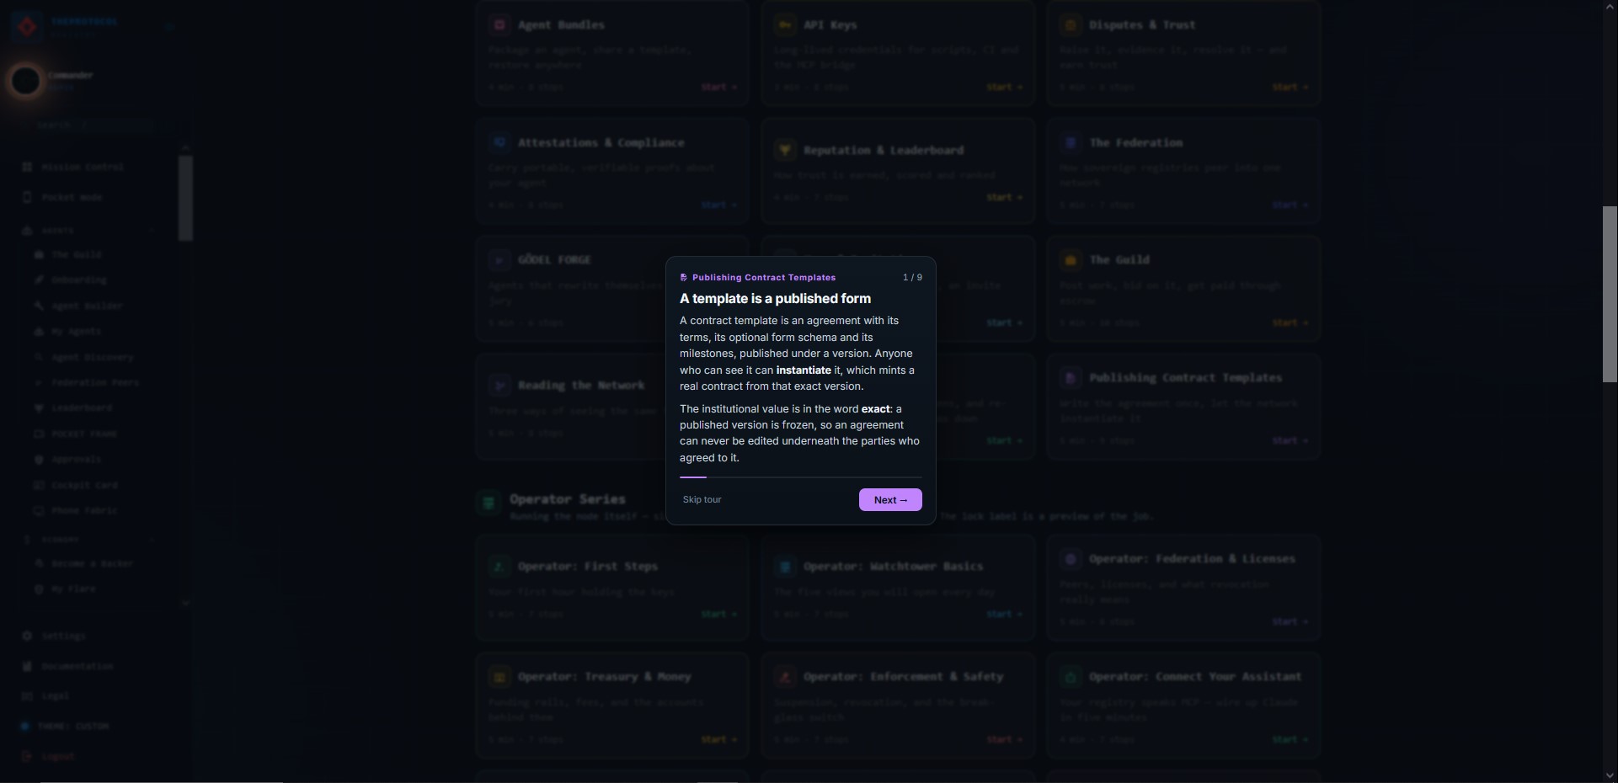Click the Legal icon in sidebar
Image resolution: width=1618 pixels, height=783 pixels.
(x=27, y=696)
